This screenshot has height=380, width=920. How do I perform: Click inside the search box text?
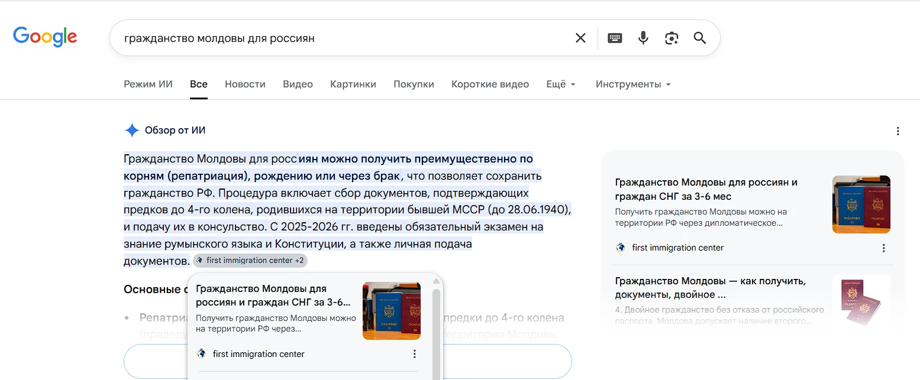click(219, 38)
